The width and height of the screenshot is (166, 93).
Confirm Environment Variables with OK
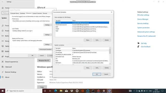point(97,74)
